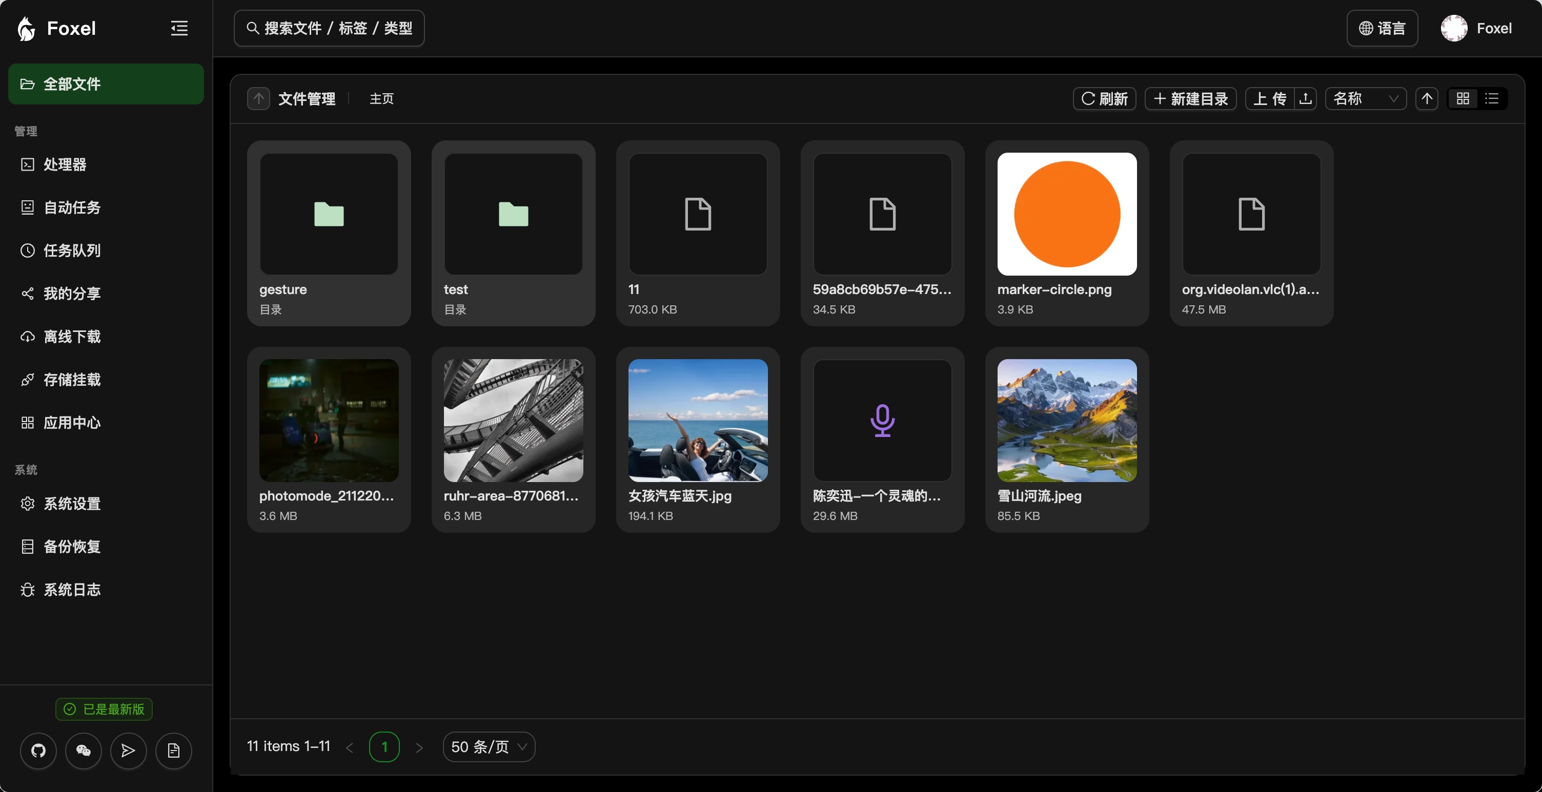Click the 文件管理 title text
The width and height of the screenshot is (1542, 792).
[x=307, y=99]
